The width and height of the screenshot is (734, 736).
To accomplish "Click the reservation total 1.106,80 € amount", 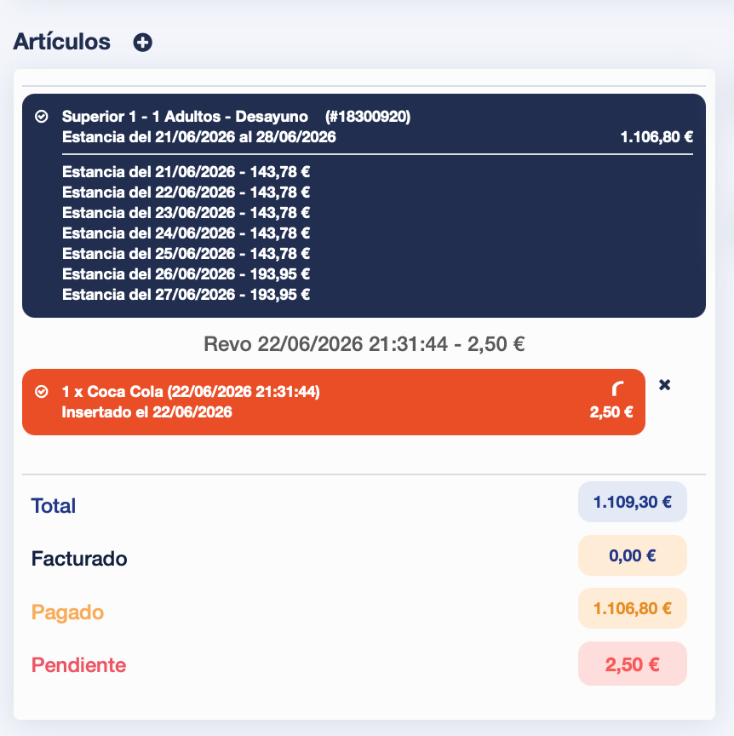I will pos(657,137).
